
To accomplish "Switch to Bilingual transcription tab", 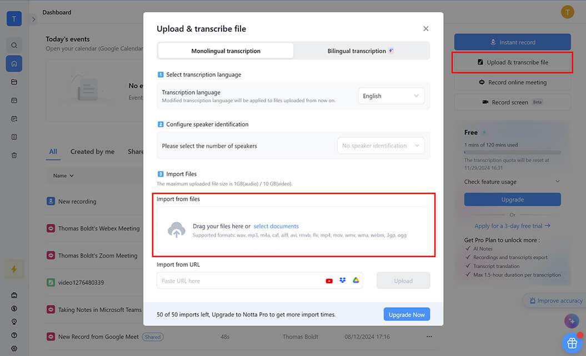I will click(x=360, y=51).
